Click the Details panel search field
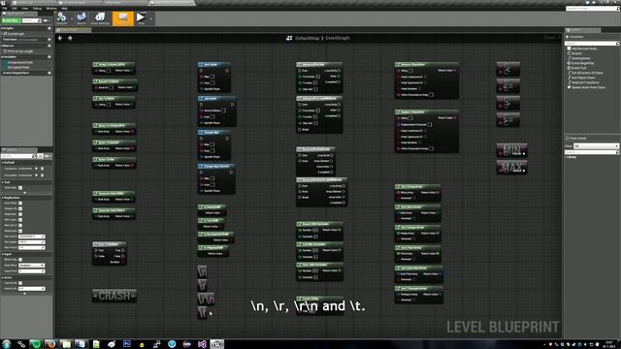Screen dimensions: 621x349 click(x=18, y=156)
